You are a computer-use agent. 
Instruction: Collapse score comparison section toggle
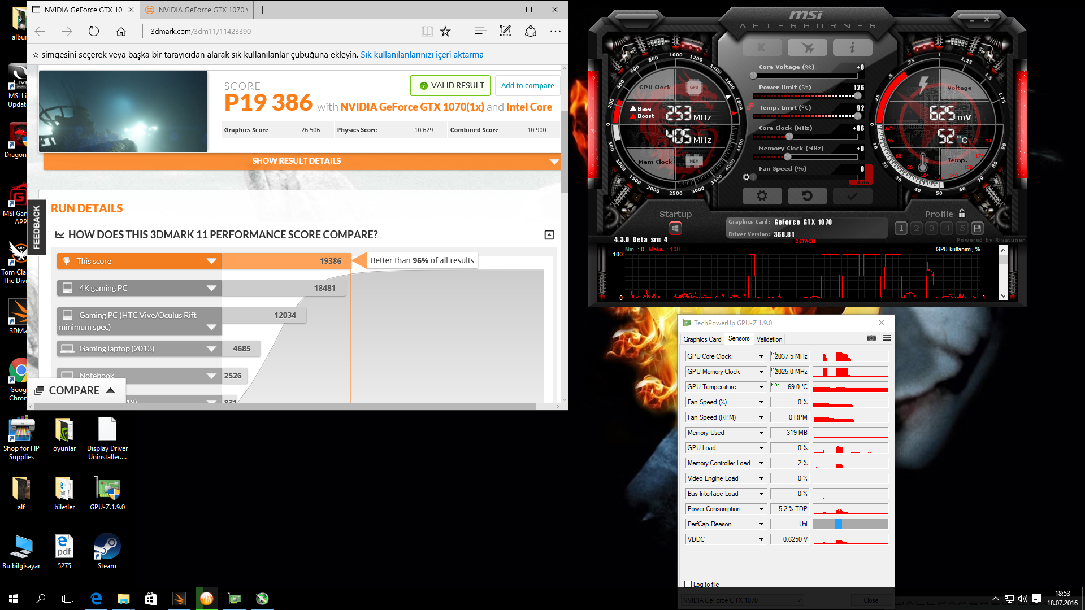pos(549,235)
